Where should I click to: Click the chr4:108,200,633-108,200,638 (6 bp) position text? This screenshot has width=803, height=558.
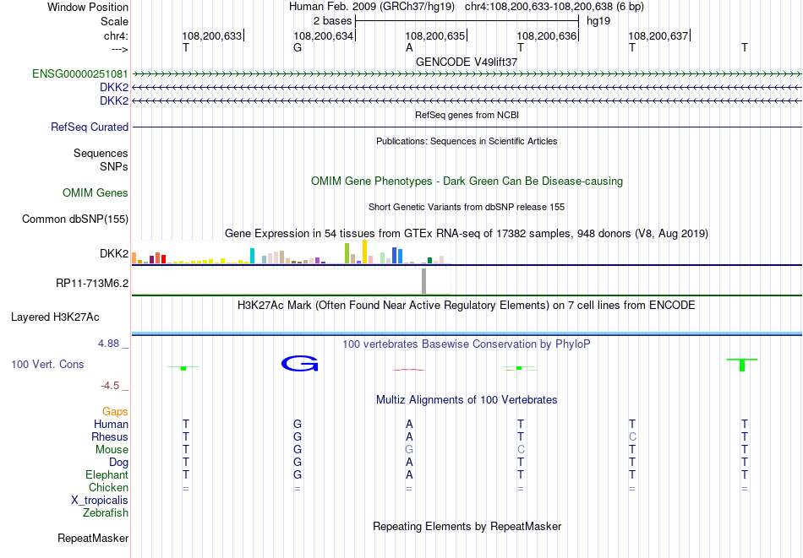(554, 7)
